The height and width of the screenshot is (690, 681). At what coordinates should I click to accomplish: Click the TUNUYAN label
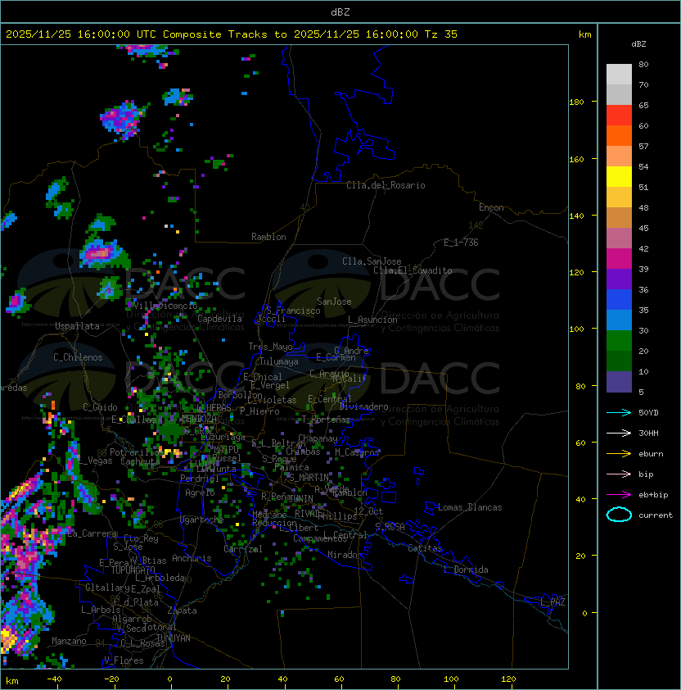[174, 638]
